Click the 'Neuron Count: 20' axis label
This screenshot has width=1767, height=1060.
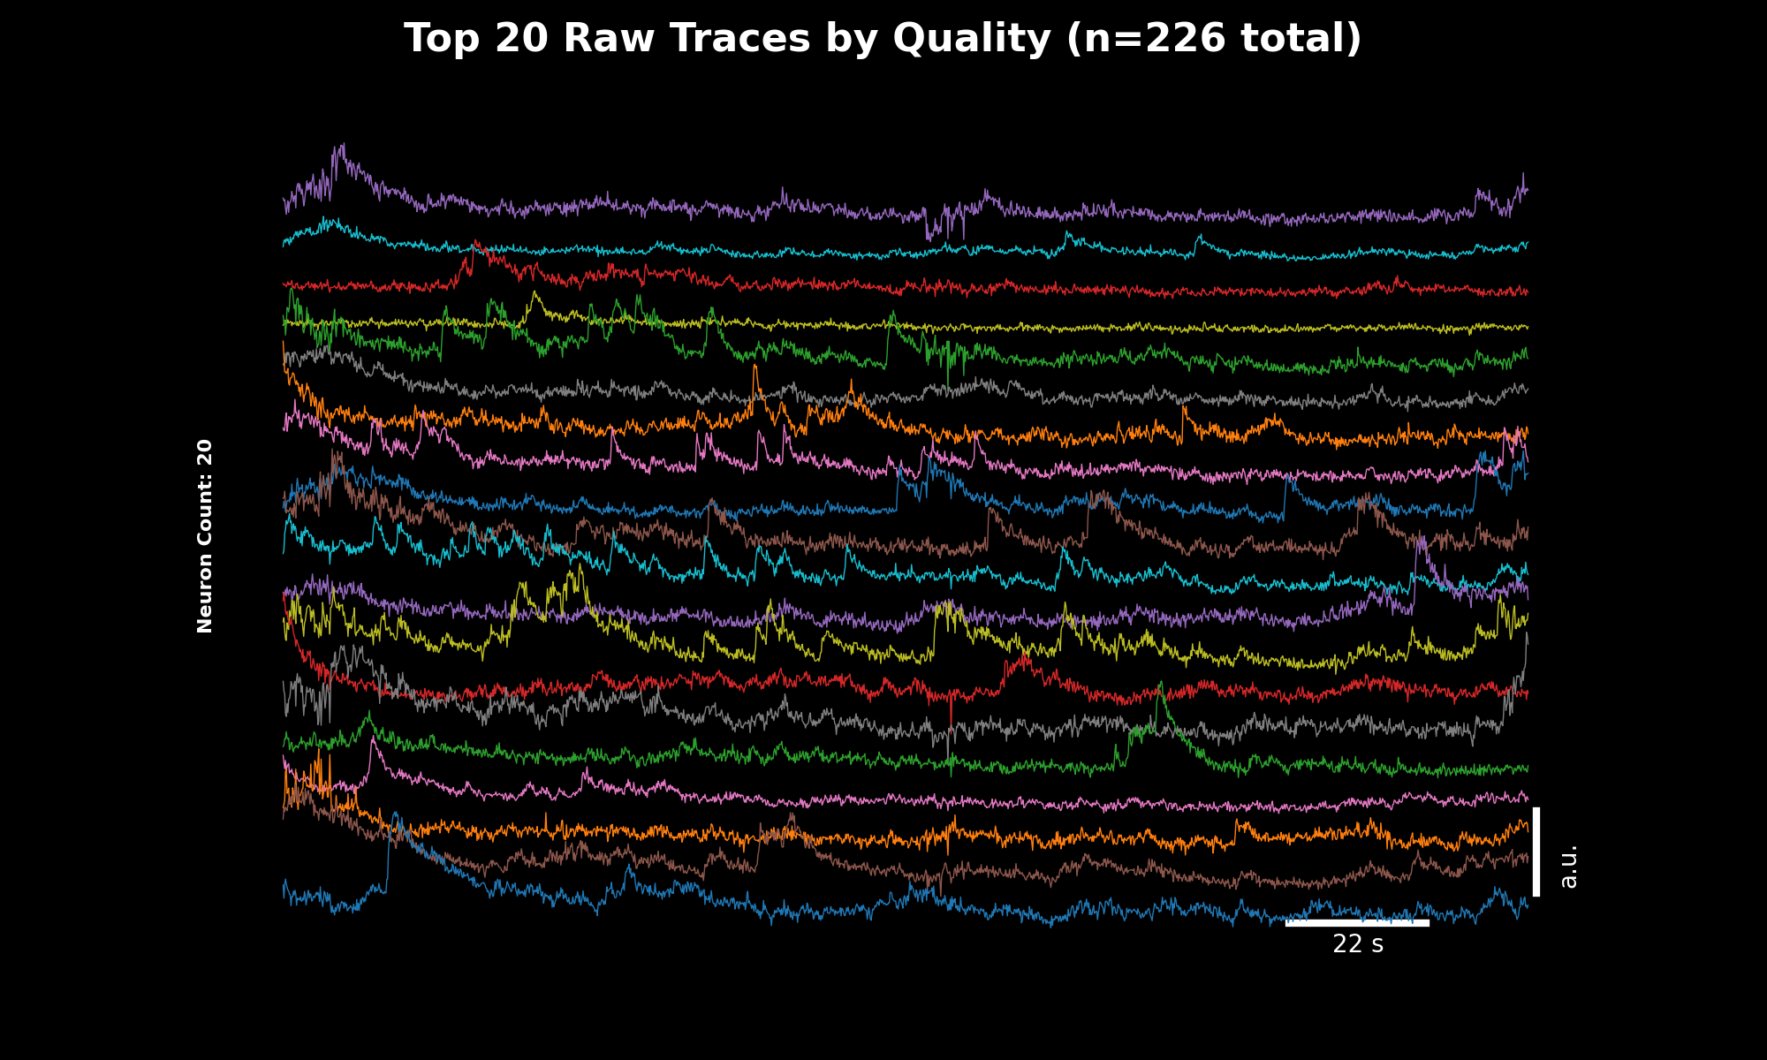click(205, 536)
